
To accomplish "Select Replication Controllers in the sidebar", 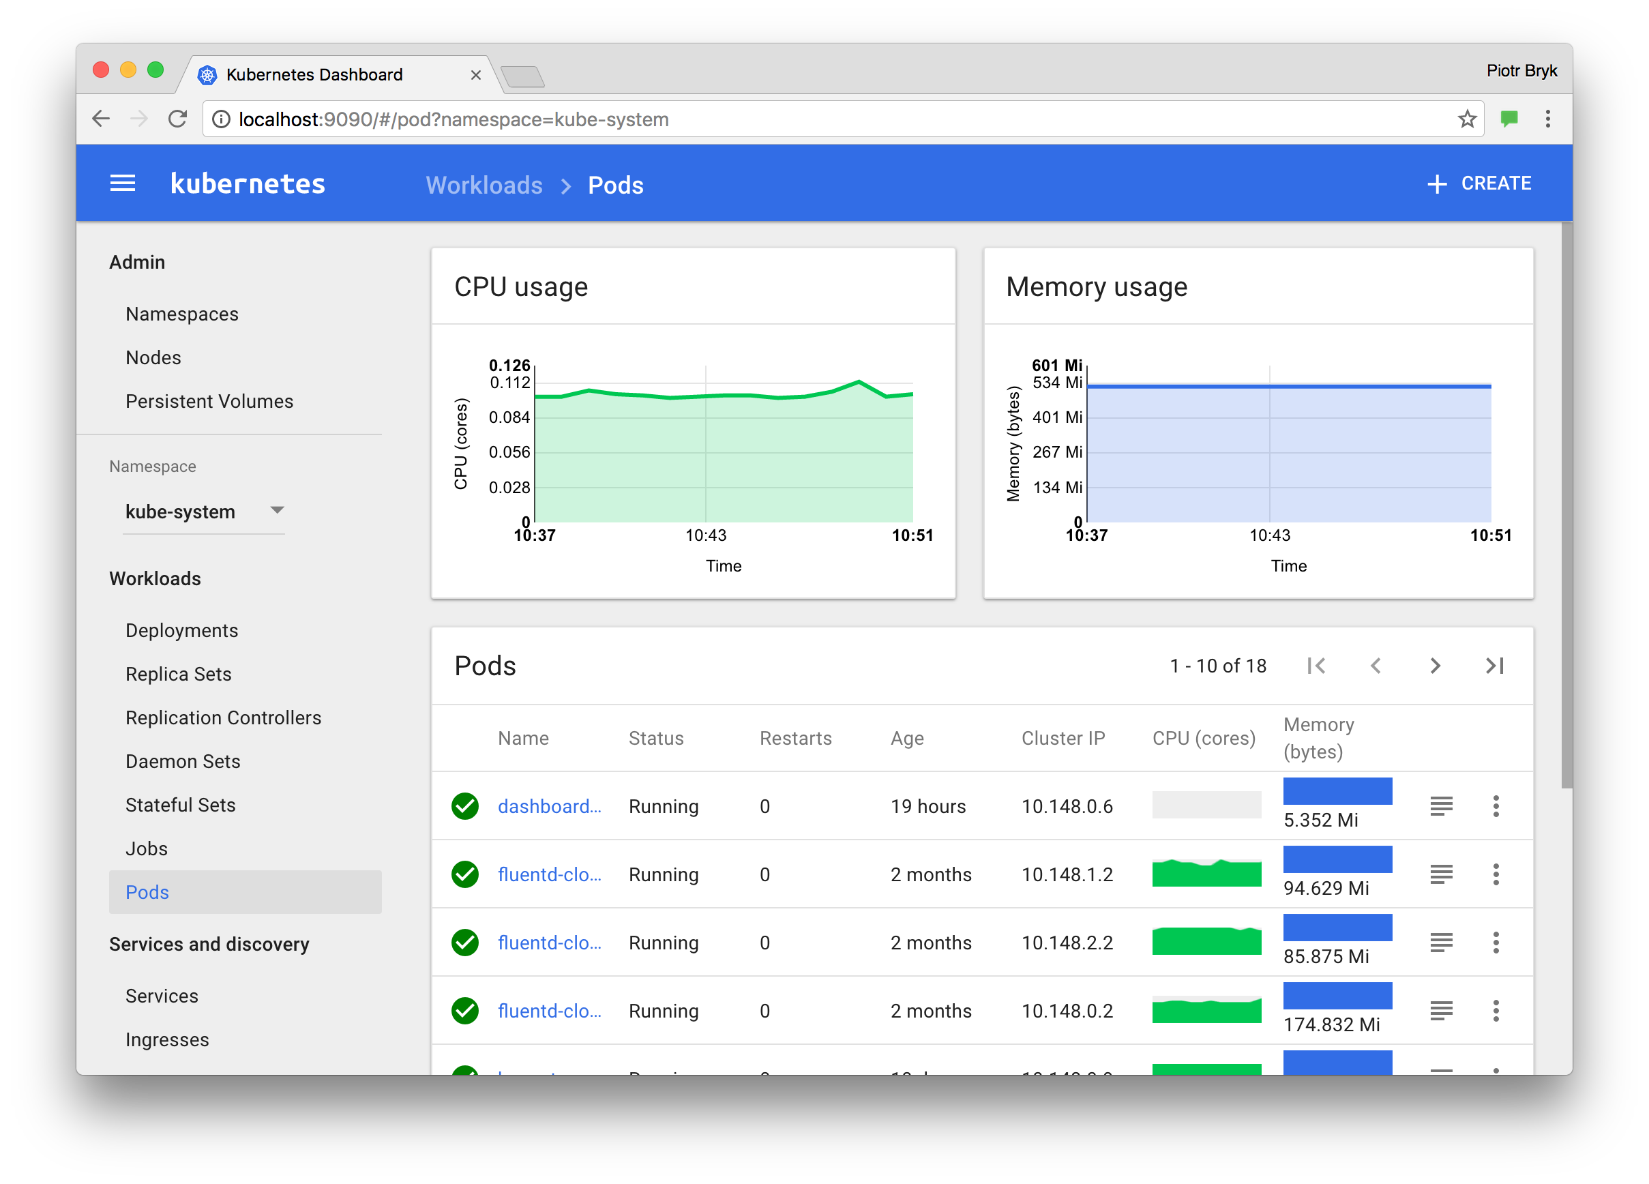I will [223, 717].
